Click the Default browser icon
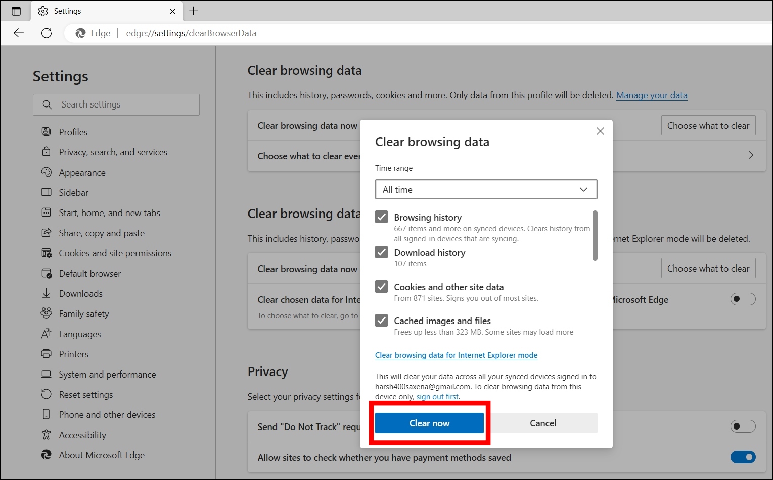Viewport: 773px width, 480px height. 46,273
